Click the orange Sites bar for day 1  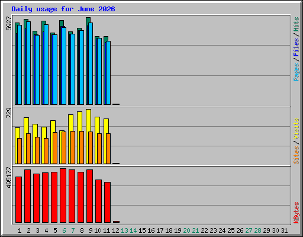20,151
